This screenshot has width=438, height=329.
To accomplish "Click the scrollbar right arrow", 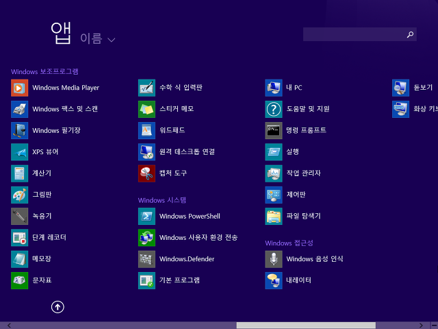I will click(421, 326).
